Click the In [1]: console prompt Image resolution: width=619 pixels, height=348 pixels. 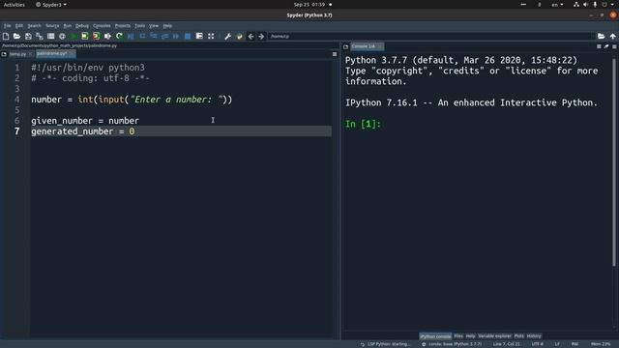(363, 124)
